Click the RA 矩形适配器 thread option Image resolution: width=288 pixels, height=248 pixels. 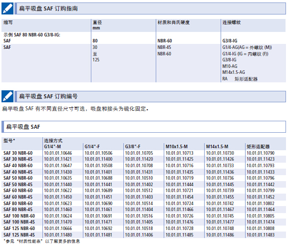[240, 79]
